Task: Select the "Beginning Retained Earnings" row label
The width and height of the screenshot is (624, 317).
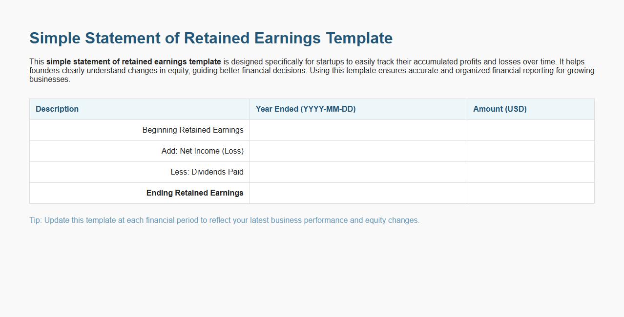Action: pyautogui.click(x=192, y=130)
